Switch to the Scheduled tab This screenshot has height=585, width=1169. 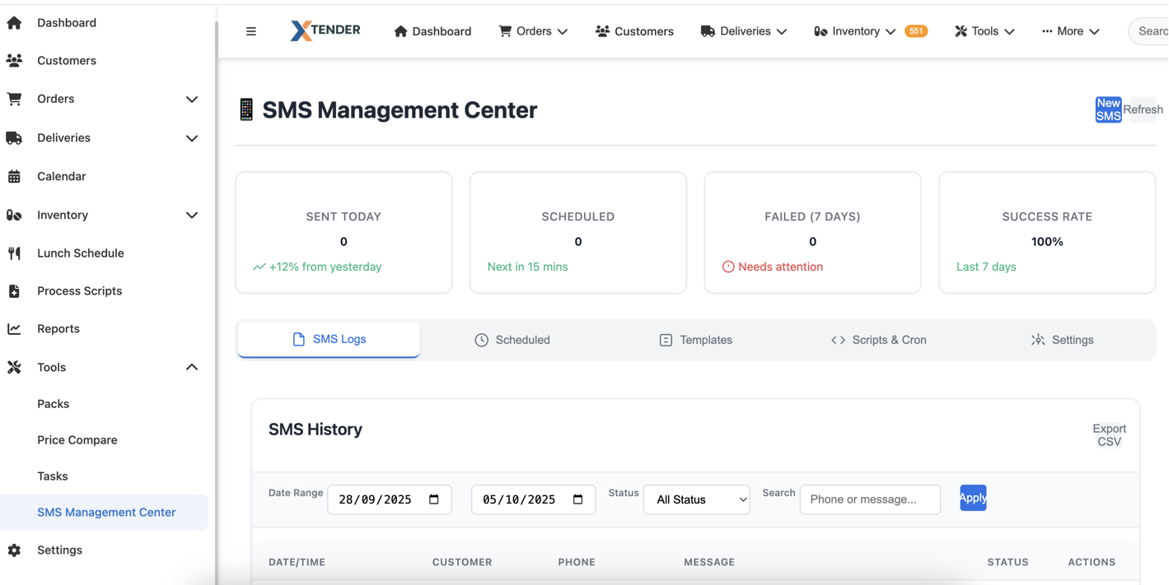click(x=512, y=339)
